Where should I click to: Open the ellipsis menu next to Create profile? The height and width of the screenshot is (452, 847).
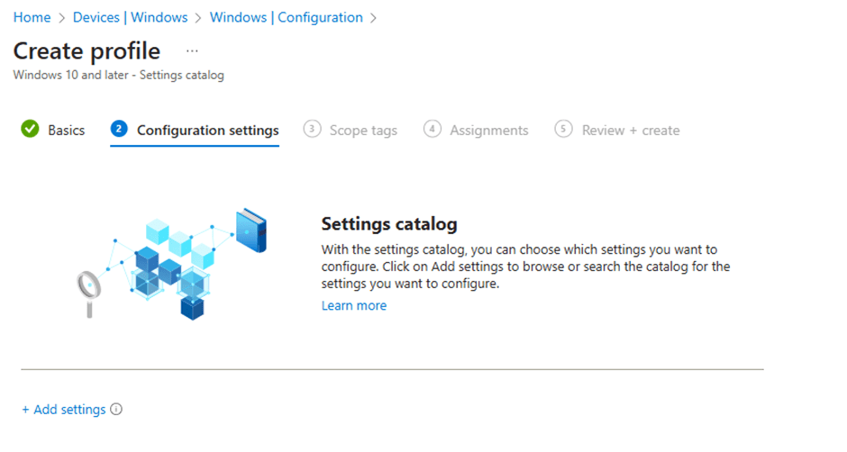pyautogui.click(x=192, y=51)
